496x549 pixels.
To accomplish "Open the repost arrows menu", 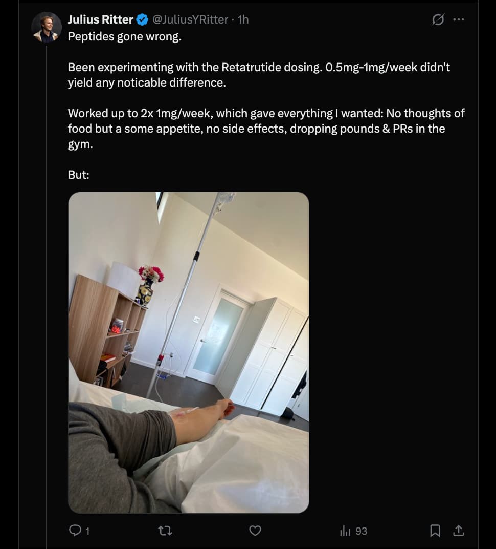I will coord(165,531).
